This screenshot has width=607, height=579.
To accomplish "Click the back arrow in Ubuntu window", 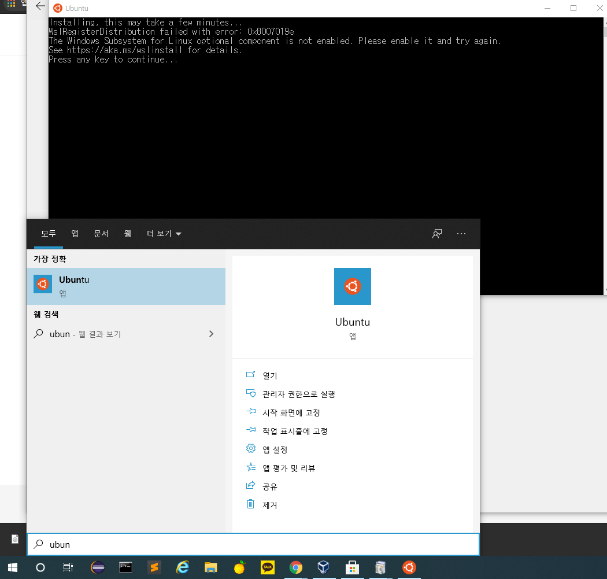I will (40, 6).
